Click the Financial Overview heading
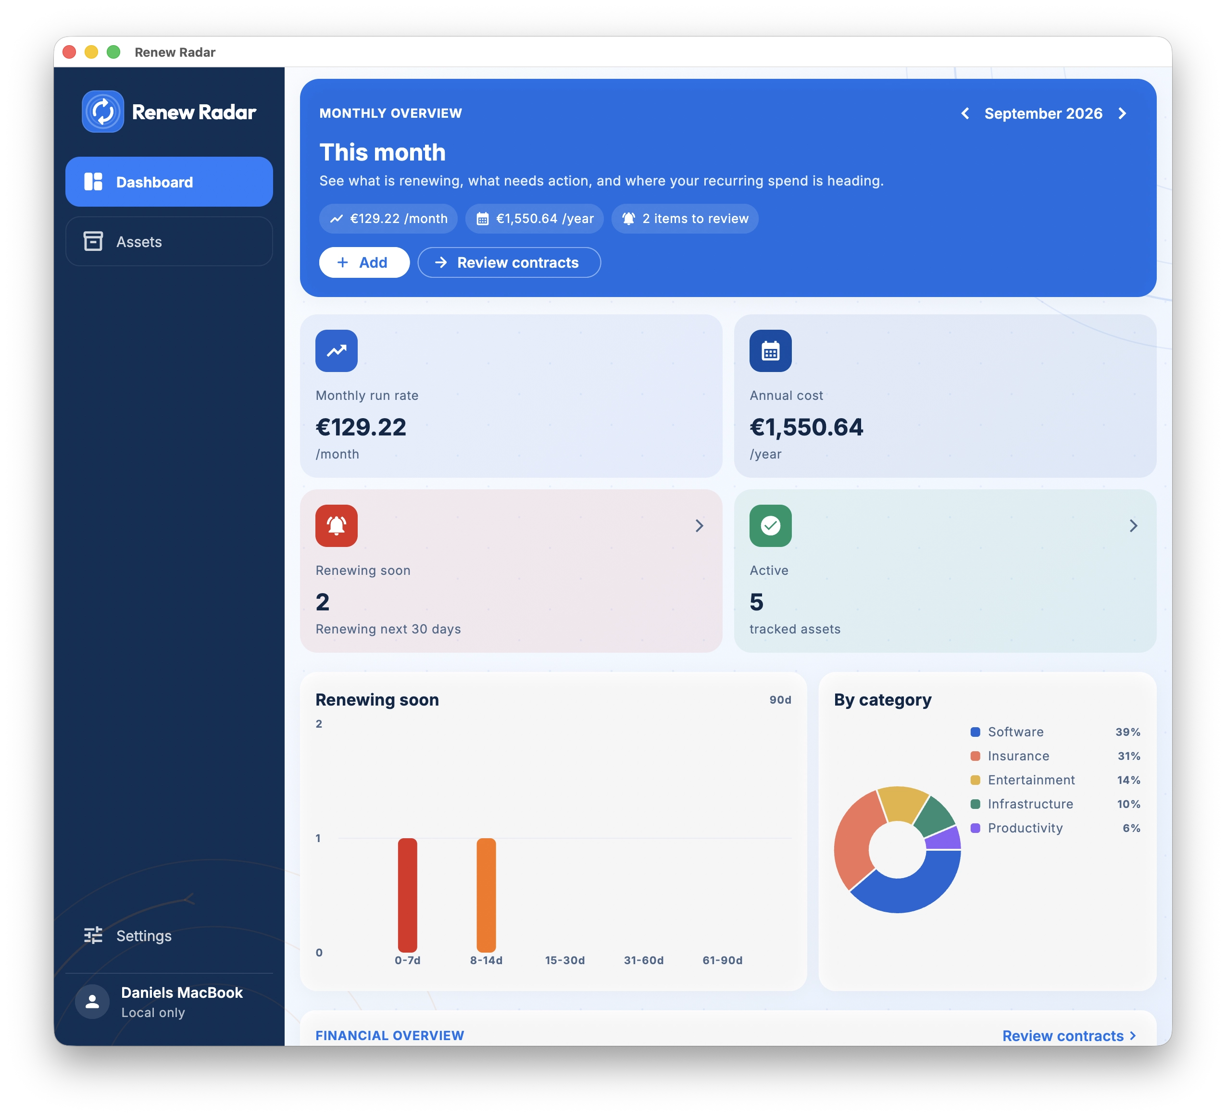Viewport: 1226px width, 1117px height. (x=390, y=1036)
